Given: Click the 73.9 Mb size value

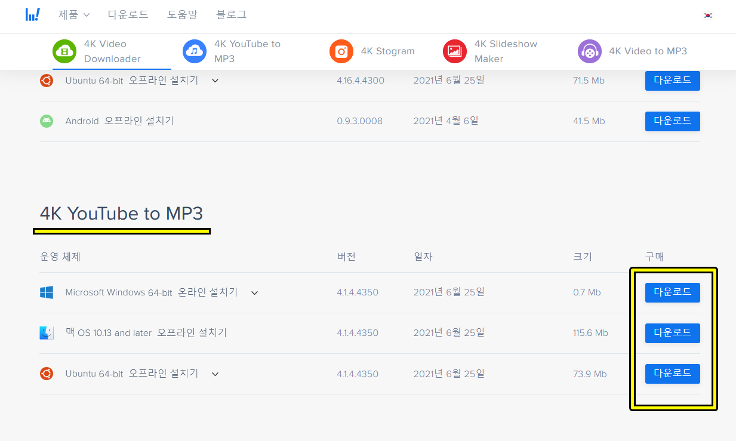Looking at the screenshot, I should click(x=590, y=374).
